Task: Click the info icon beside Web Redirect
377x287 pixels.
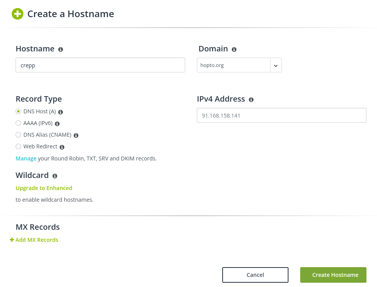Action: coord(62,147)
